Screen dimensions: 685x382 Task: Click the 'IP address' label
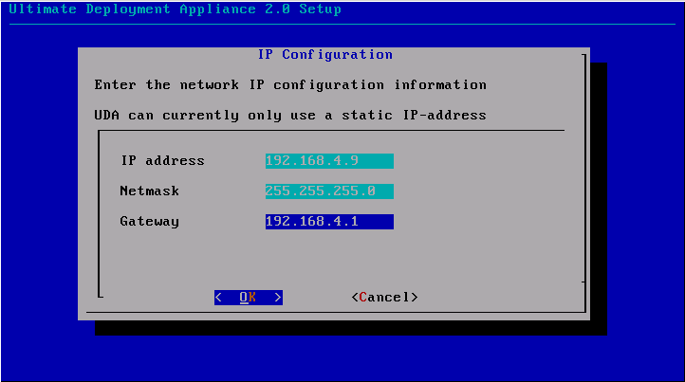[x=162, y=160]
